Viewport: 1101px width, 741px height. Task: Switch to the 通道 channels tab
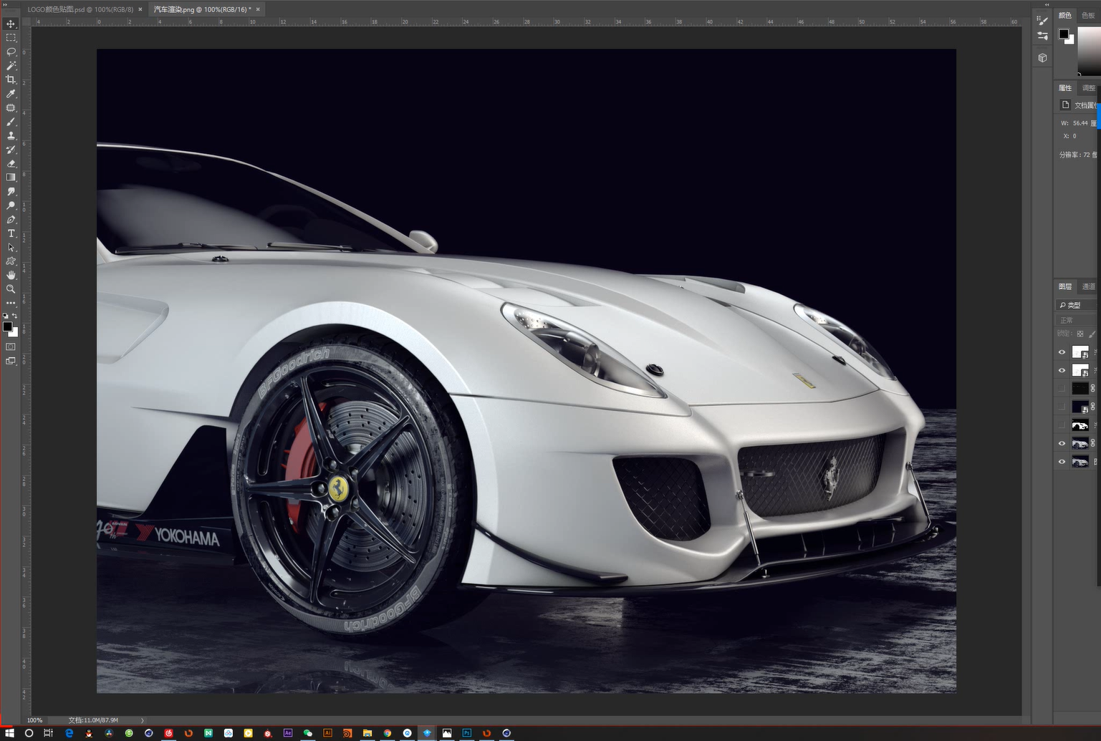click(1088, 286)
